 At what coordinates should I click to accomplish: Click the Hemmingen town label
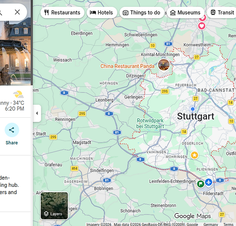117,45
